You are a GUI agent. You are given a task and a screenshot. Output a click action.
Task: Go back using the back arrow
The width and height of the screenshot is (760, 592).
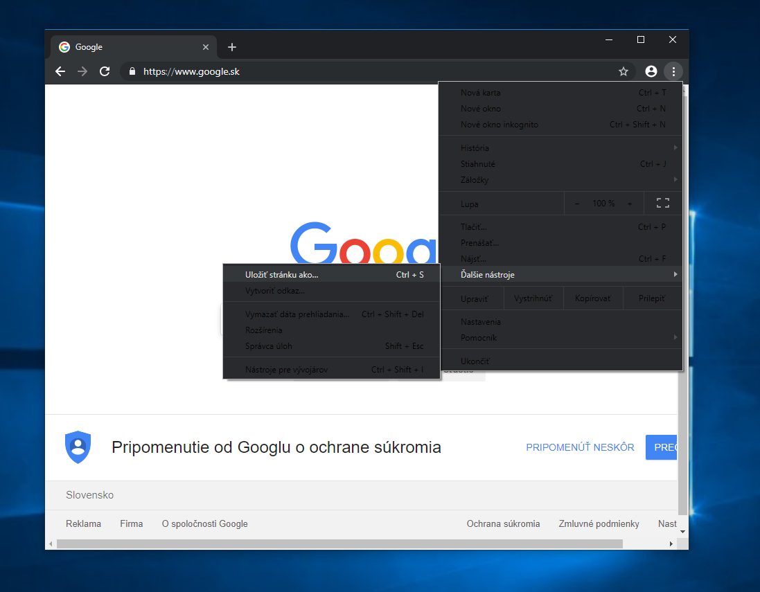pyautogui.click(x=60, y=72)
